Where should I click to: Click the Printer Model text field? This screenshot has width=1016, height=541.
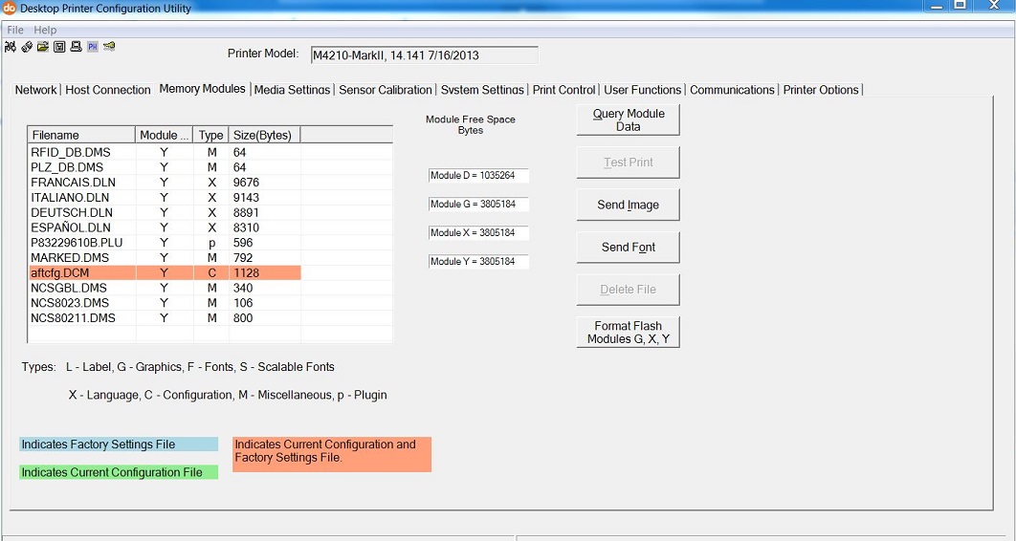pyautogui.click(x=425, y=55)
